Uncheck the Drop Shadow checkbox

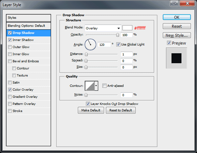click(x=10, y=33)
